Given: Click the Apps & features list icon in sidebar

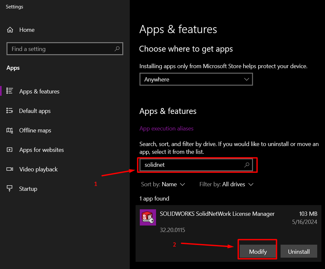Looking at the screenshot, I should 10,91.
